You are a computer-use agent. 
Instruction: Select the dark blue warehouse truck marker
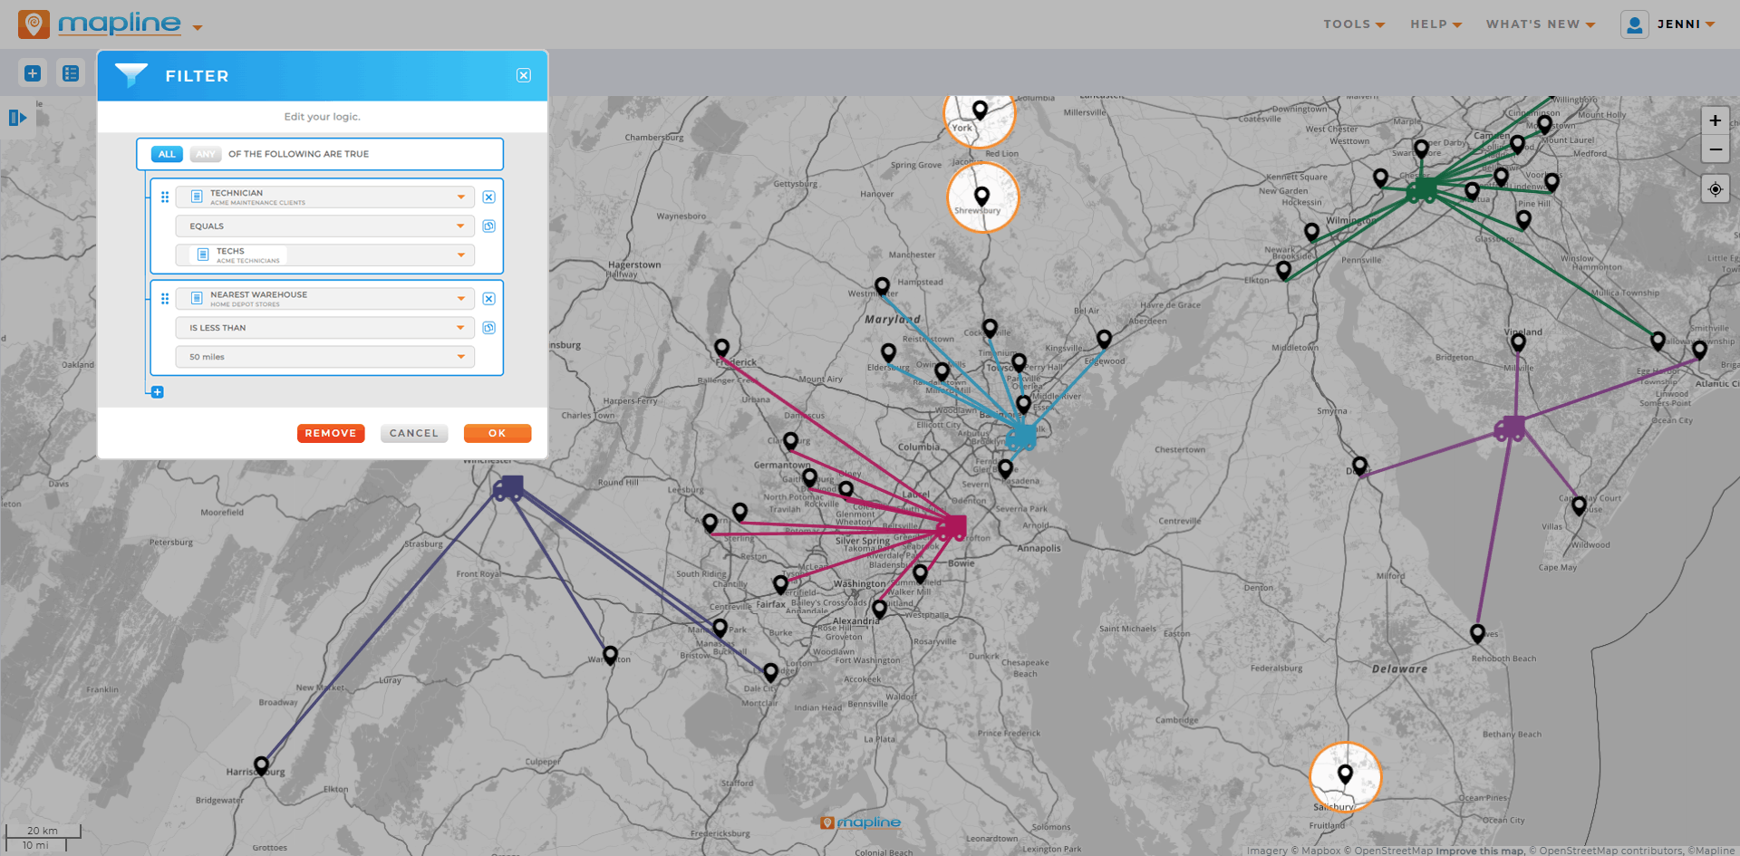pos(508,488)
